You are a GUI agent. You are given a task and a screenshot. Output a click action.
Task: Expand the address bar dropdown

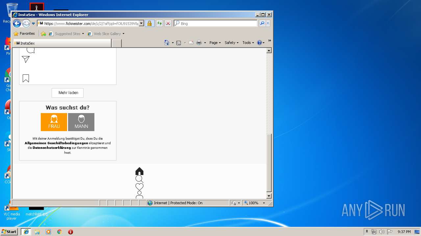coord(141,23)
